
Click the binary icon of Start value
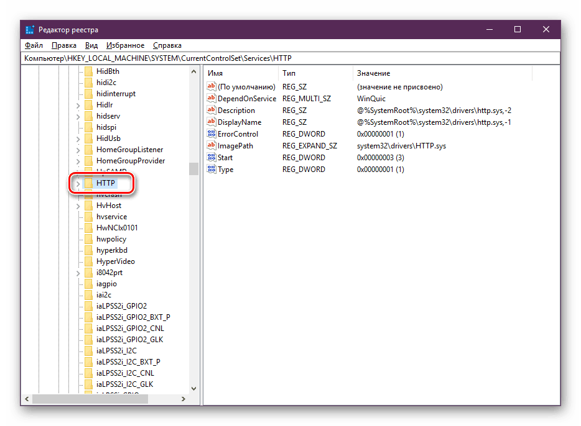(211, 158)
